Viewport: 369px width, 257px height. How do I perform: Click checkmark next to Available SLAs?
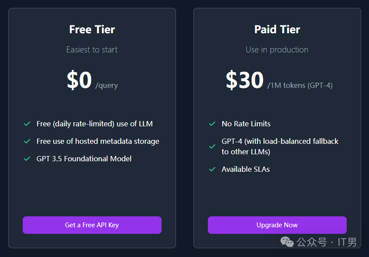tap(212, 169)
